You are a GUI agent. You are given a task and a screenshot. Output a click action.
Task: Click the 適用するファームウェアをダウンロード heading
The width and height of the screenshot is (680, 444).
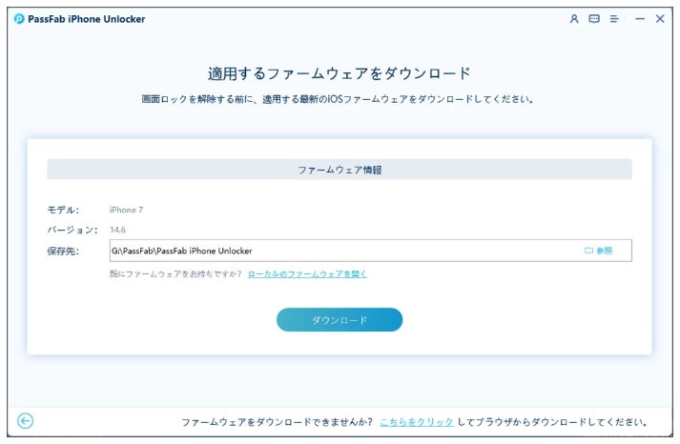coord(340,73)
